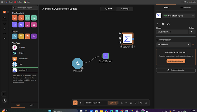This screenshot has height=112, width=197.
Task: Select Singul app from Your Apps
Action: coord(25,53)
